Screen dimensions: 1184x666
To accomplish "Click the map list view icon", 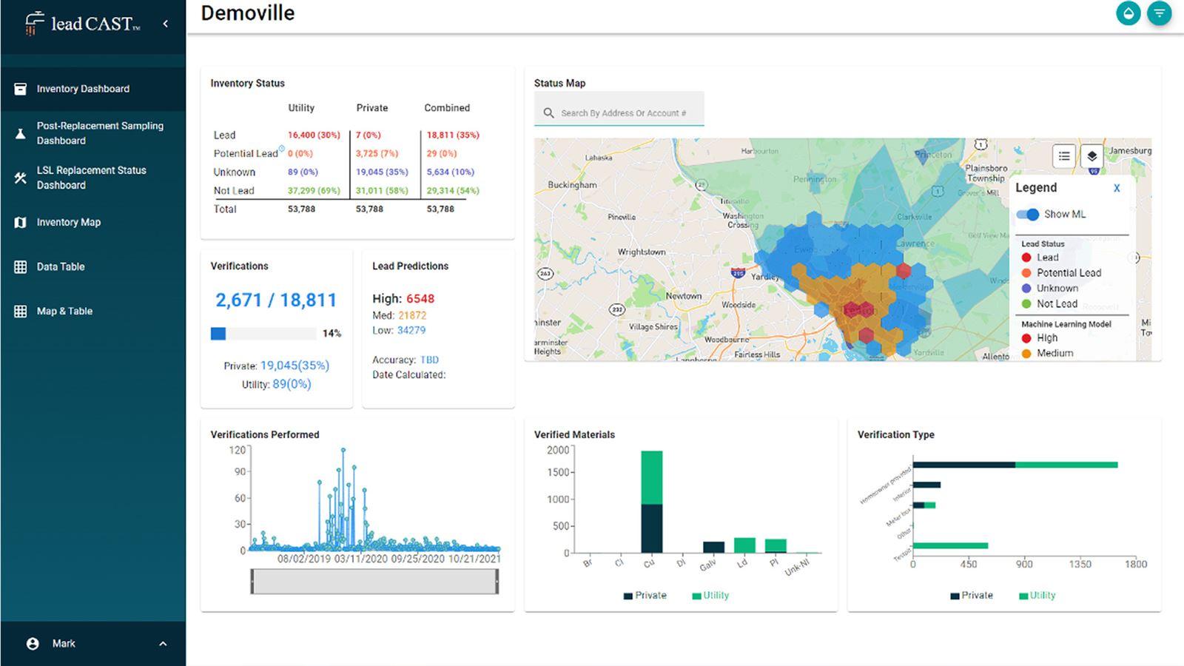I will [x=1063, y=156].
